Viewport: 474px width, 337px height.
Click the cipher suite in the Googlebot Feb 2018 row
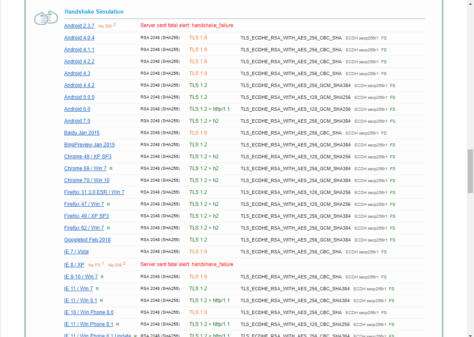pos(296,240)
